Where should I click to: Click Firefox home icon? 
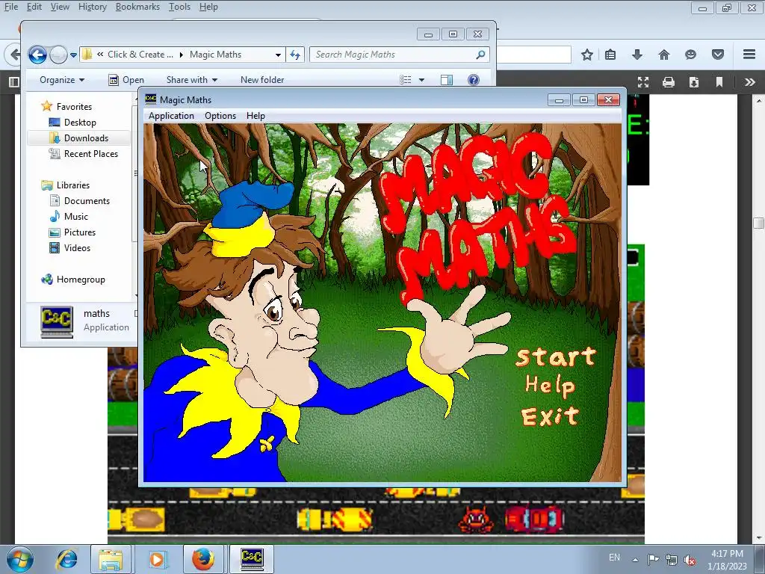(664, 55)
